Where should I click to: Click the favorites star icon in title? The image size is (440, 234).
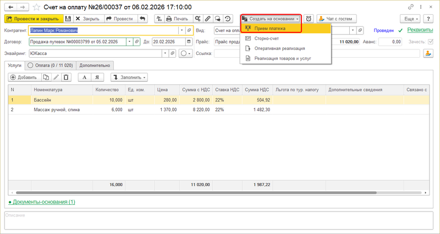37,7
